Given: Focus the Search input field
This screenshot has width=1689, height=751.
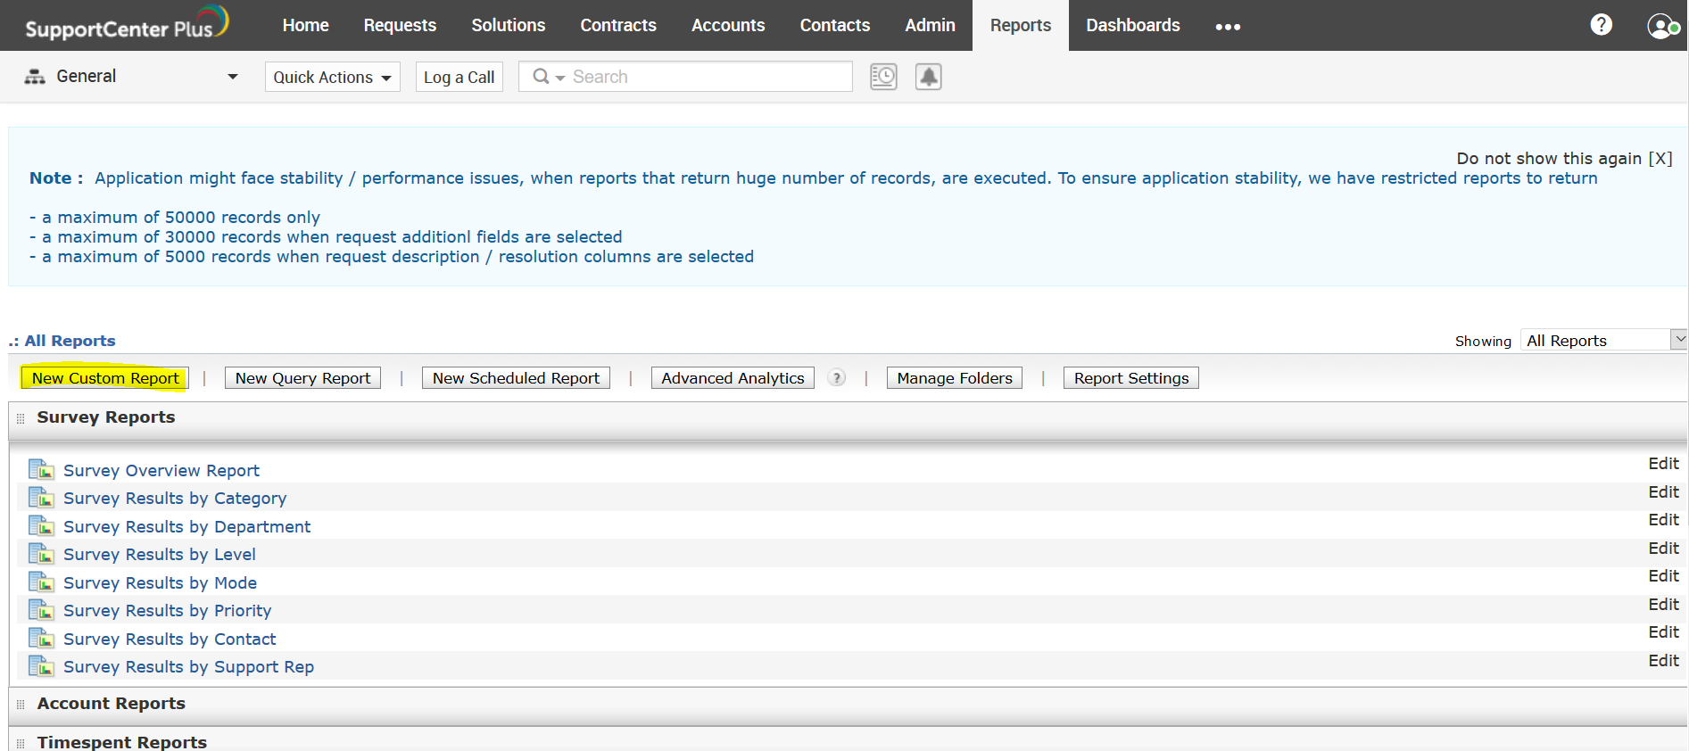Looking at the screenshot, I should pos(707,77).
